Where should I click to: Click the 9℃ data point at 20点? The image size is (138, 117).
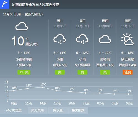pyautogui.click(x=71, y=92)
